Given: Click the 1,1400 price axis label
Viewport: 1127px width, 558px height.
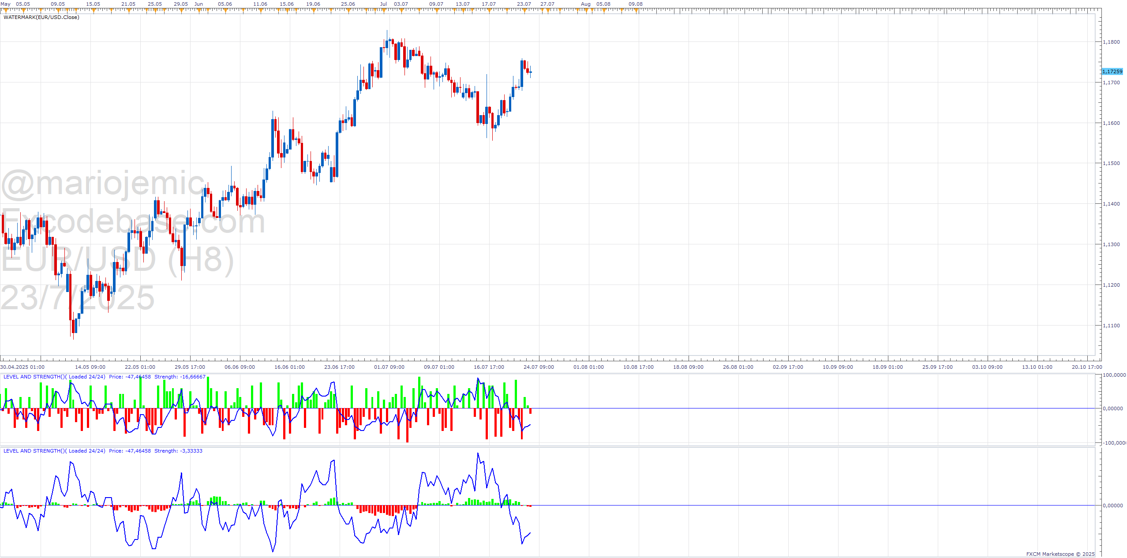Looking at the screenshot, I should pyautogui.click(x=1111, y=204).
